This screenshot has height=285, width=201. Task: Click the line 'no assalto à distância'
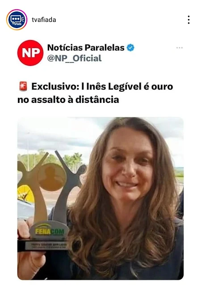68,100
